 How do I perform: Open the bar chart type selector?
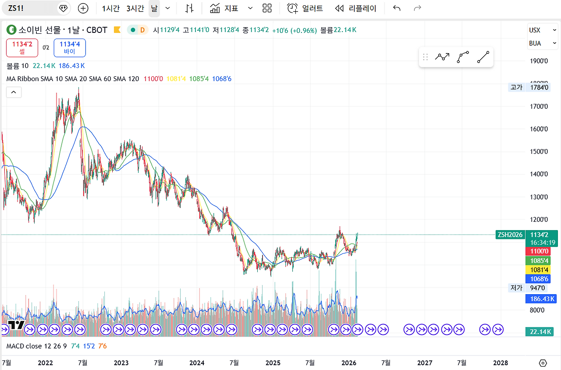(x=189, y=8)
